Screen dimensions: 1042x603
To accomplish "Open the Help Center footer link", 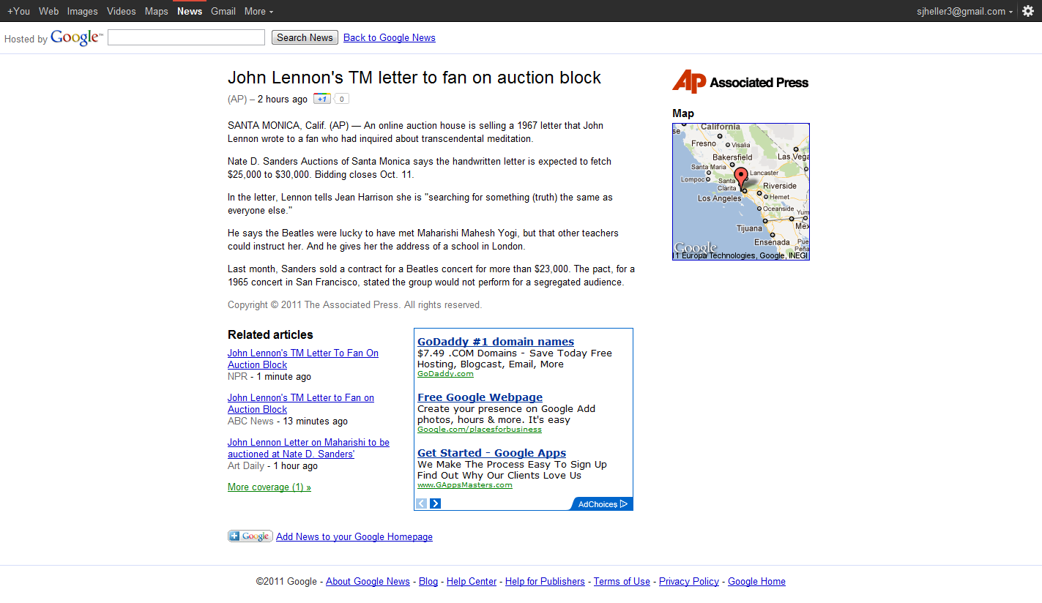I will pyautogui.click(x=472, y=581).
